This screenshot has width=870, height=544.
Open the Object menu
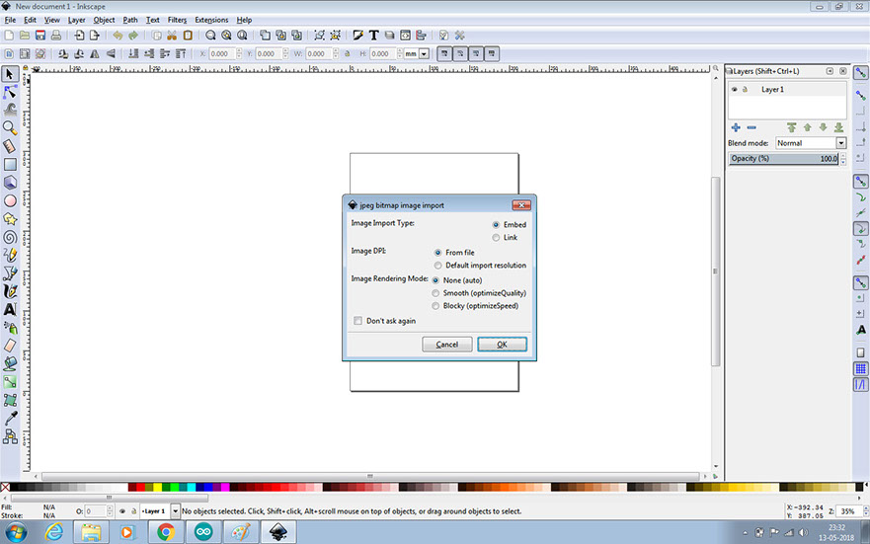point(104,20)
